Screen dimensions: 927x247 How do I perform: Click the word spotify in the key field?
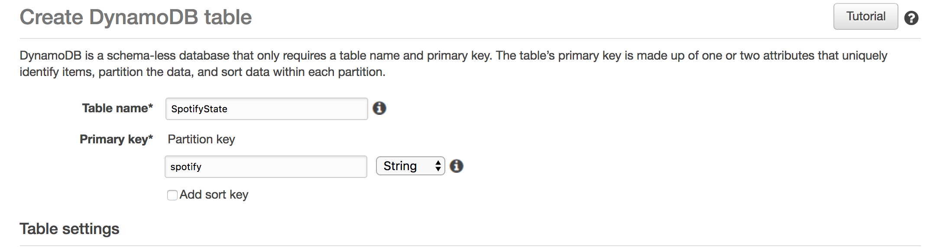[x=186, y=167]
